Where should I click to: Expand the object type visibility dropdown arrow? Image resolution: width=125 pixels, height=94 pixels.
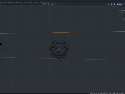[x=110, y=4]
